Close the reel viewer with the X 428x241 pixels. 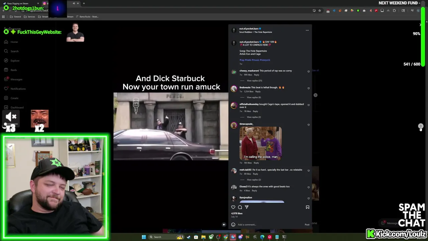tap(421, 25)
